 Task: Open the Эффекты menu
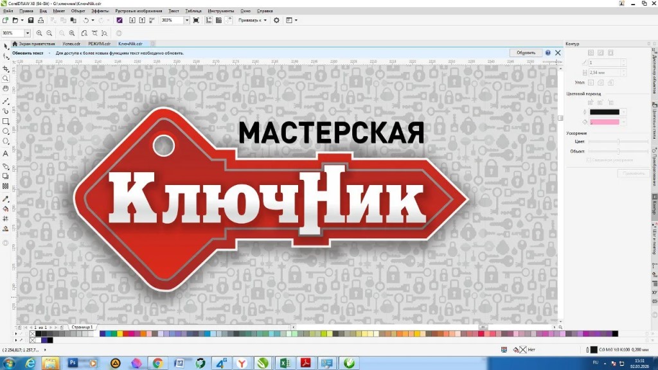tap(100, 11)
